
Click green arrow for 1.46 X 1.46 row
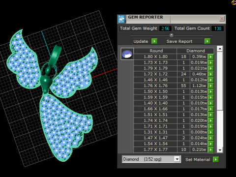point(211,80)
